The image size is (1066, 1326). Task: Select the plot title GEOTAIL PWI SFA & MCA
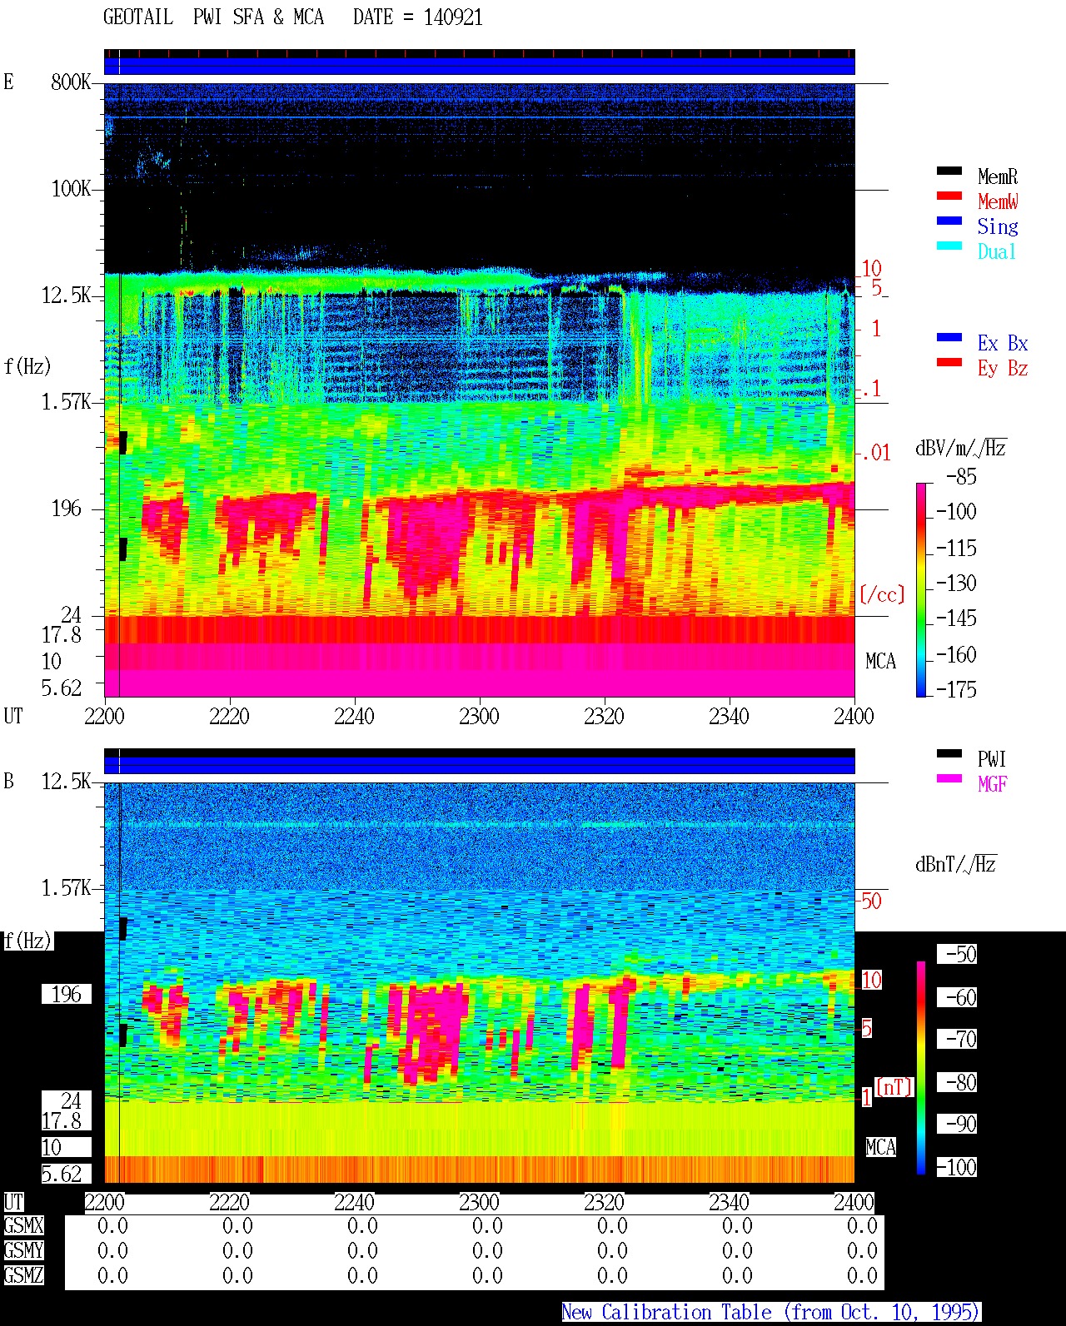click(x=213, y=17)
